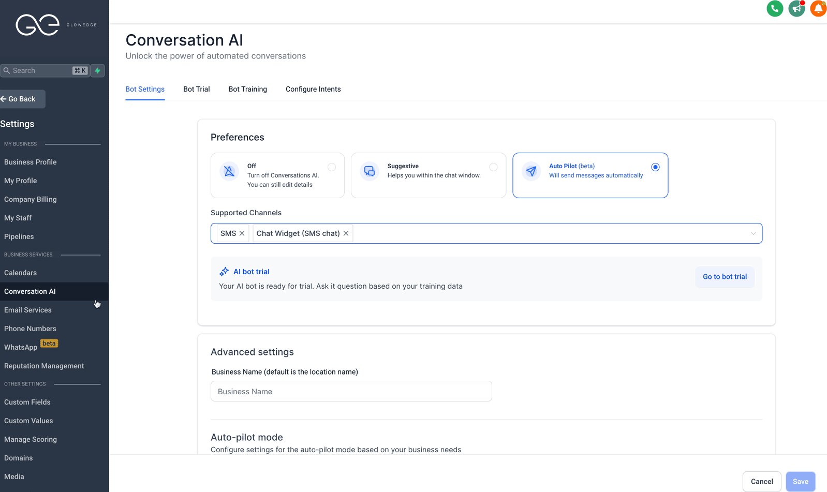Remove the SMS channel tag
Image resolution: width=827 pixels, height=492 pixels.
pos(242,233)
